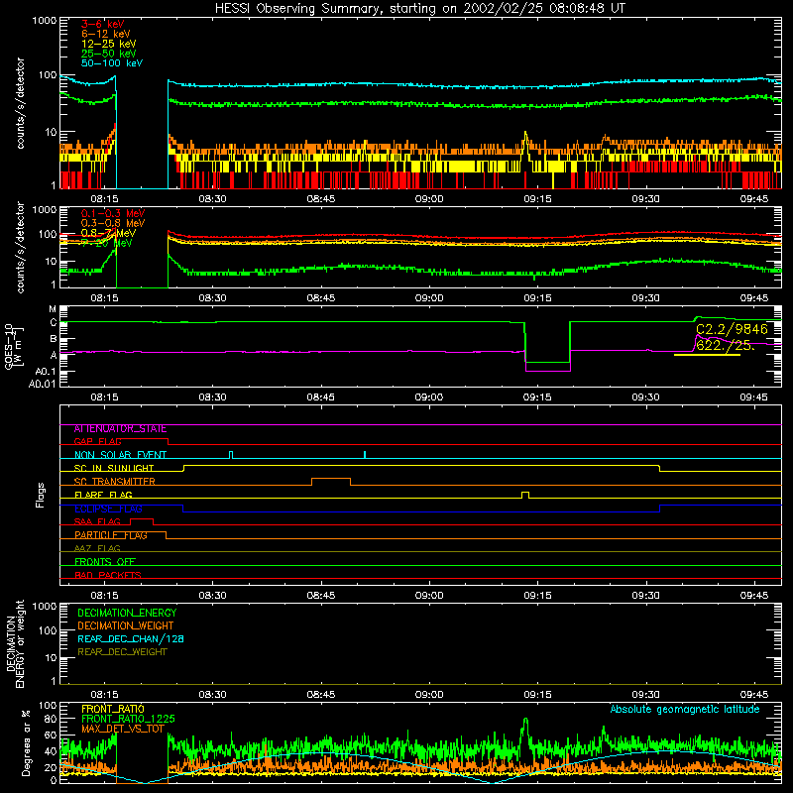Select the SC_IN_SUNLIGHT flag label
This screenshot has height=793, width=793.
pos(114,468)
